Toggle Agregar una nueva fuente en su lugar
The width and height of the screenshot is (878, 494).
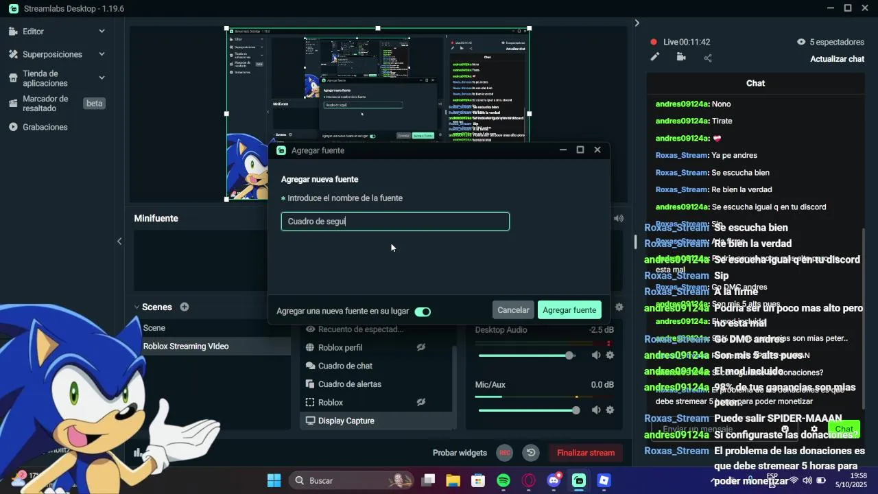click(423, 311)
